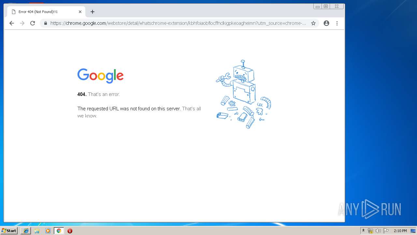The width and height of the screenshot is (417, 235).
Task: Close the Error 404 tab
Action: pos(80,12)
